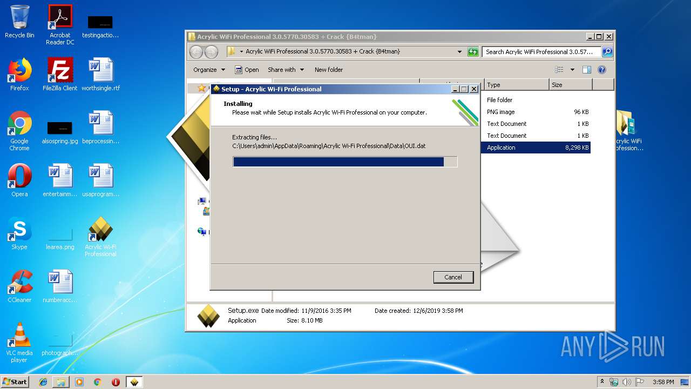Select the numberacc... document on desktop

(60, 286)
